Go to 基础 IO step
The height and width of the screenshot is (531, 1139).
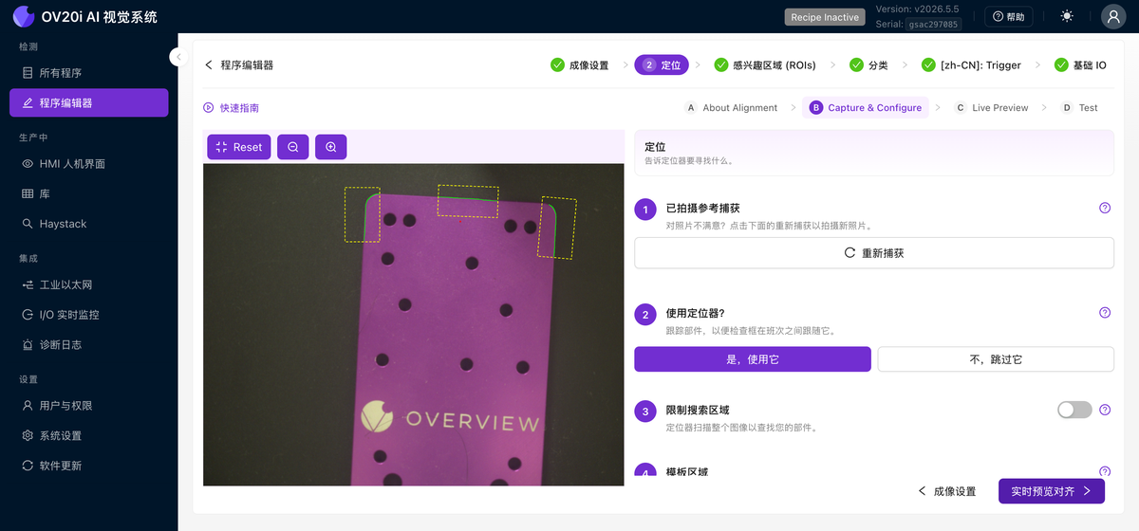pos(1080,65)
